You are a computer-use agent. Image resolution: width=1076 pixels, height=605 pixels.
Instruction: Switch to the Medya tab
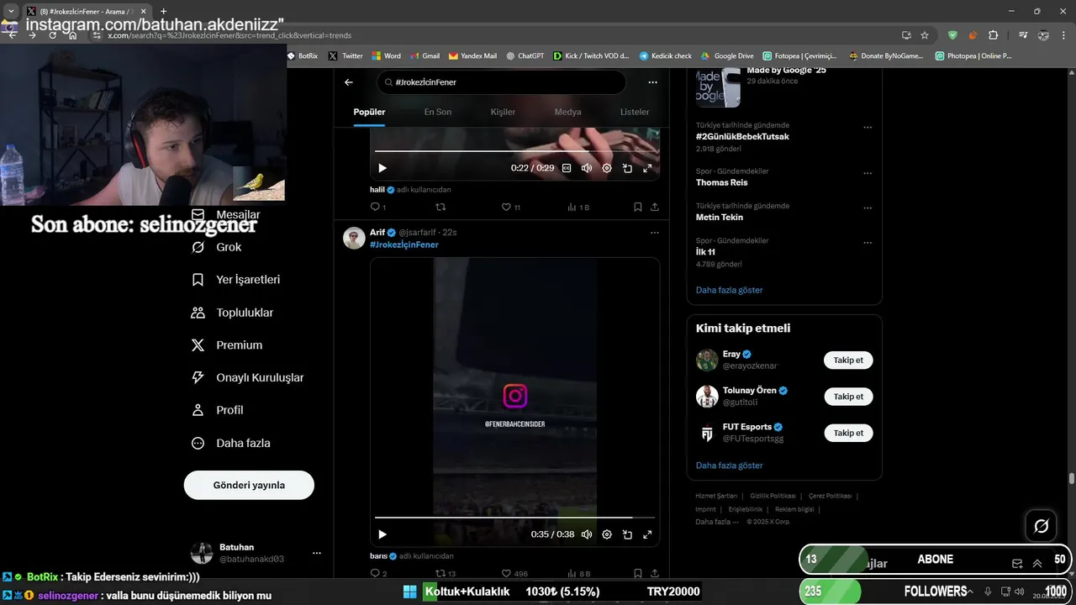tap(567, 112)
